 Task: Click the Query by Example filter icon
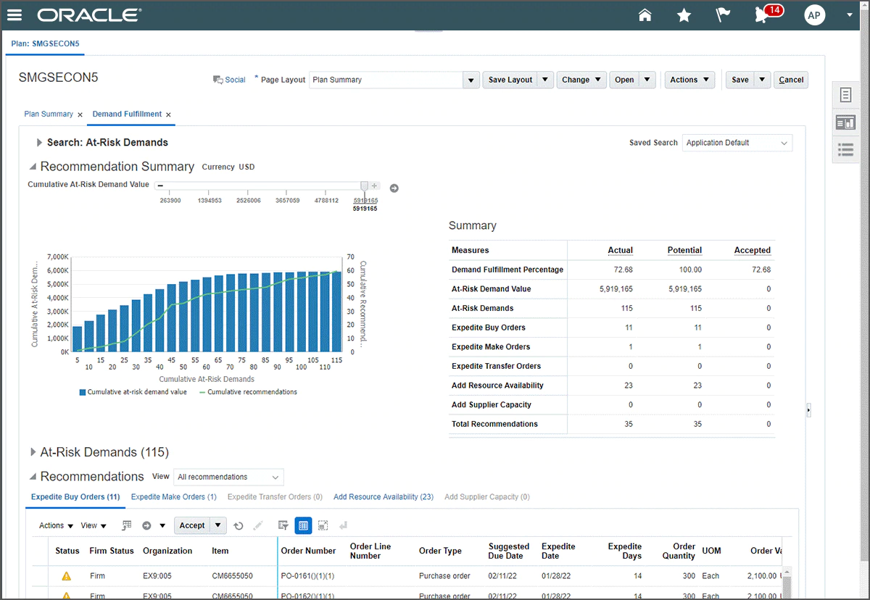pos(283,526)
